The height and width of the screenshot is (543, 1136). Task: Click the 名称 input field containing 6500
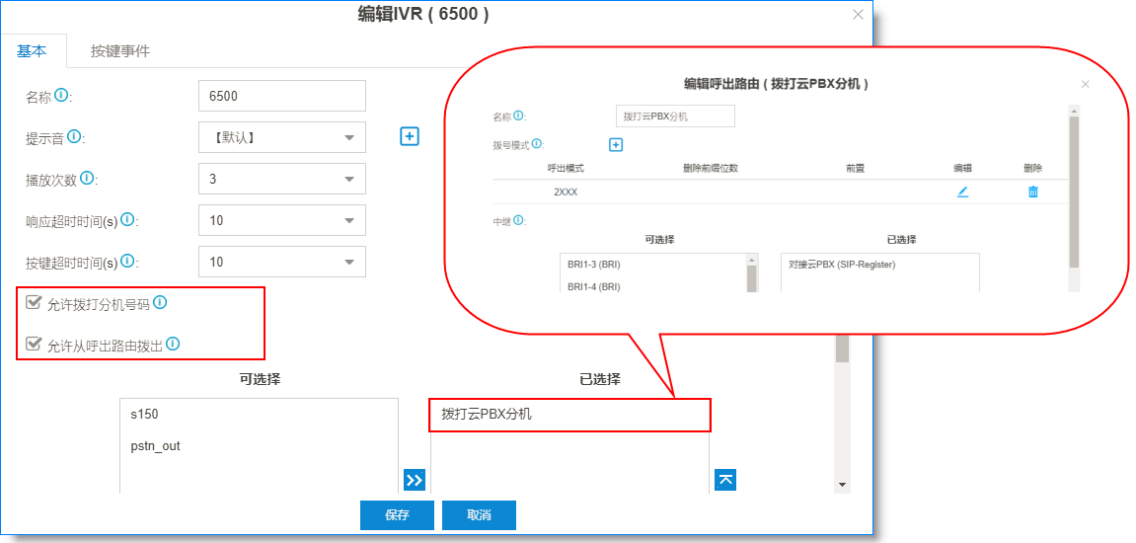281,96
